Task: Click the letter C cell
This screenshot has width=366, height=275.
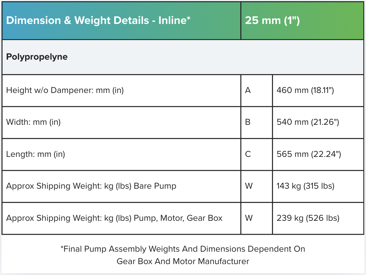Action: (248, 154)
